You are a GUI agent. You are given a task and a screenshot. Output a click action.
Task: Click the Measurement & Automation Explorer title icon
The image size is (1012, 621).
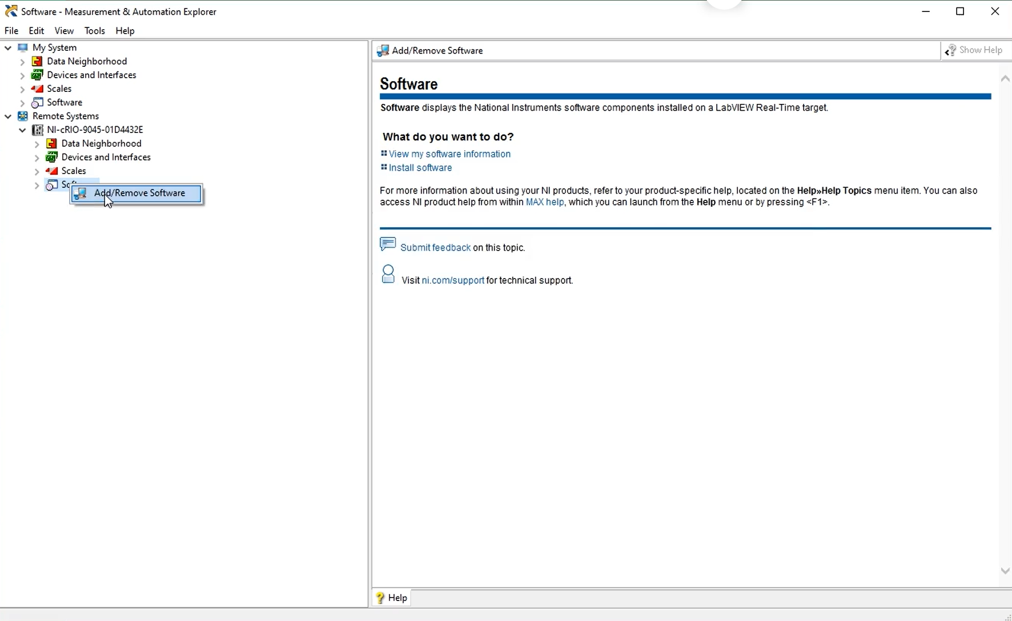pos(11,11)
